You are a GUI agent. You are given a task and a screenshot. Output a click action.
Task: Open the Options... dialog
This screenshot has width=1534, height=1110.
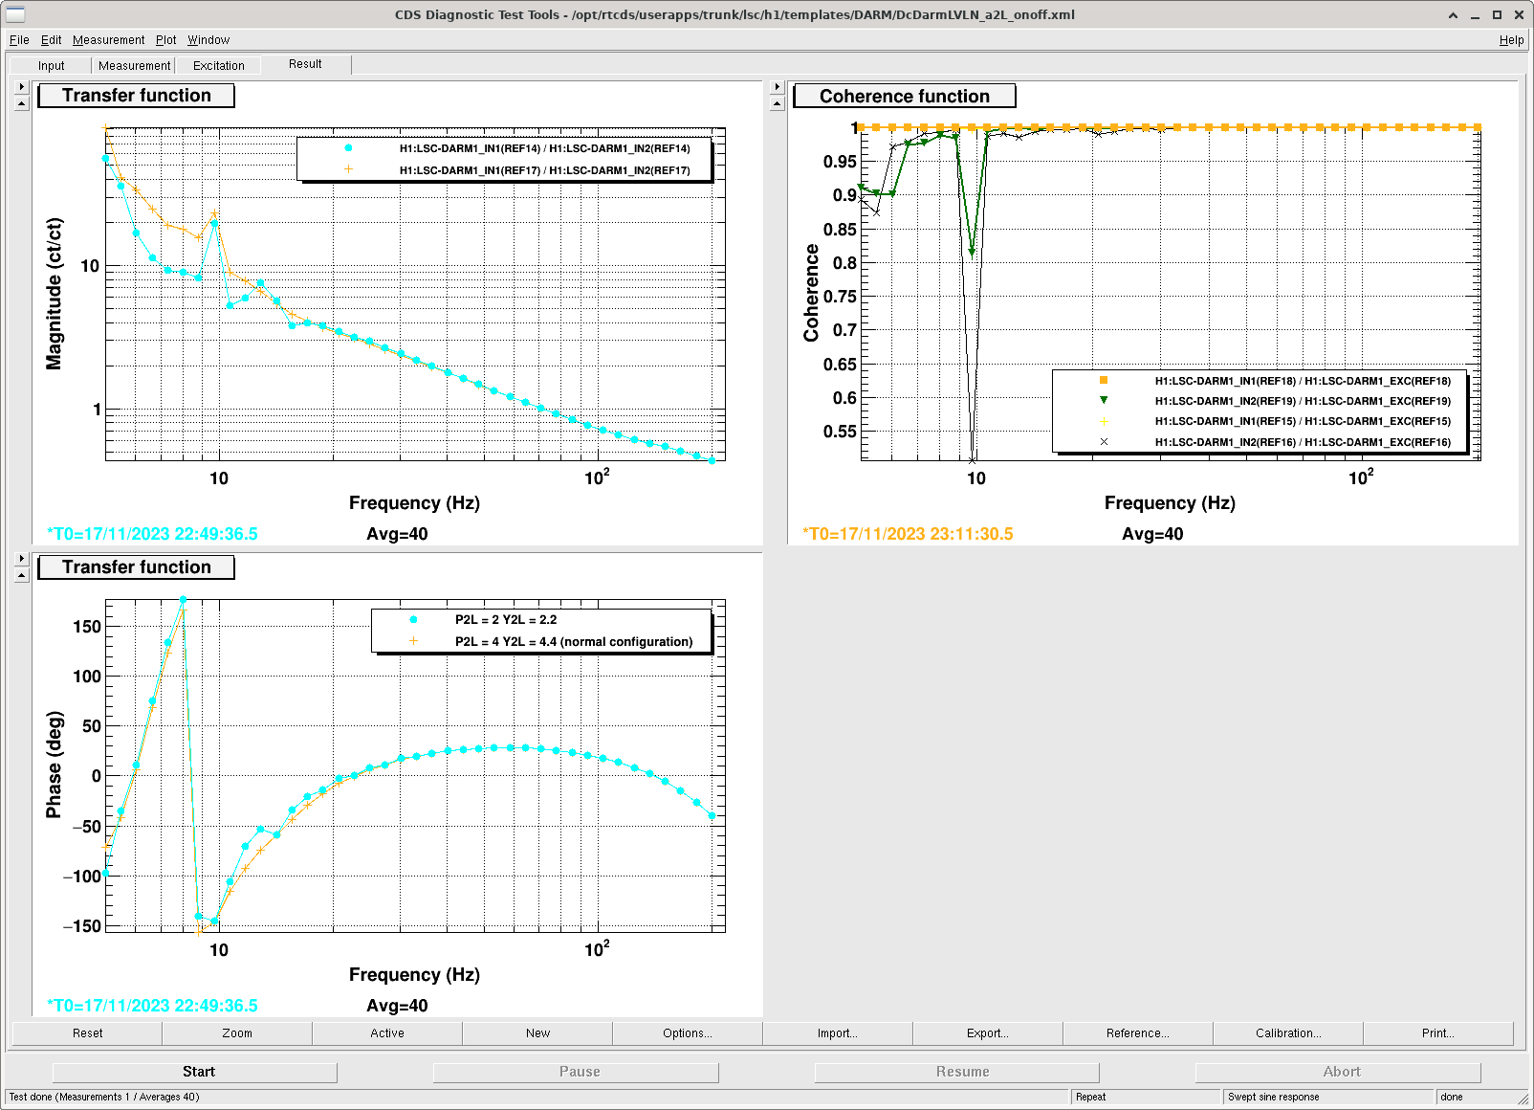pos(688,1033)
